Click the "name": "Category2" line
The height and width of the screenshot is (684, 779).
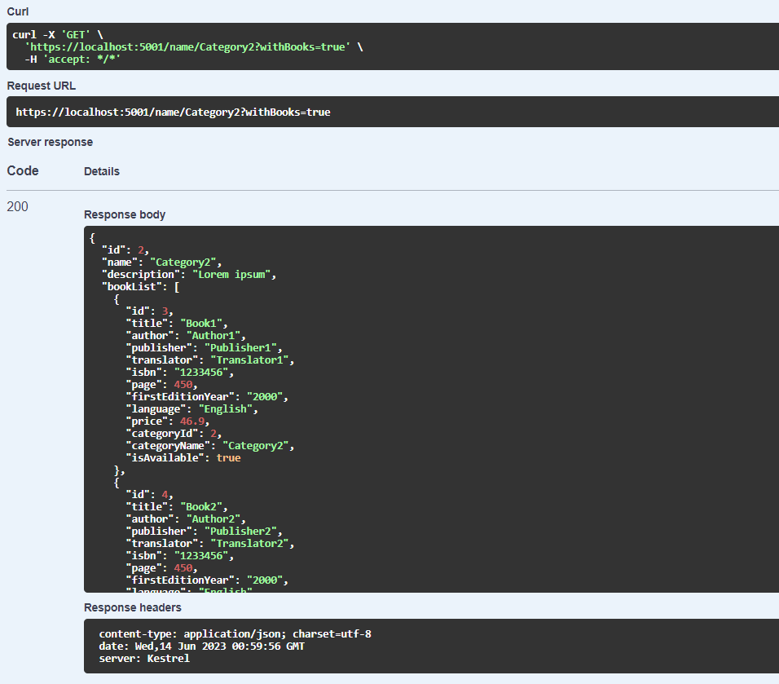pos(161,263)
